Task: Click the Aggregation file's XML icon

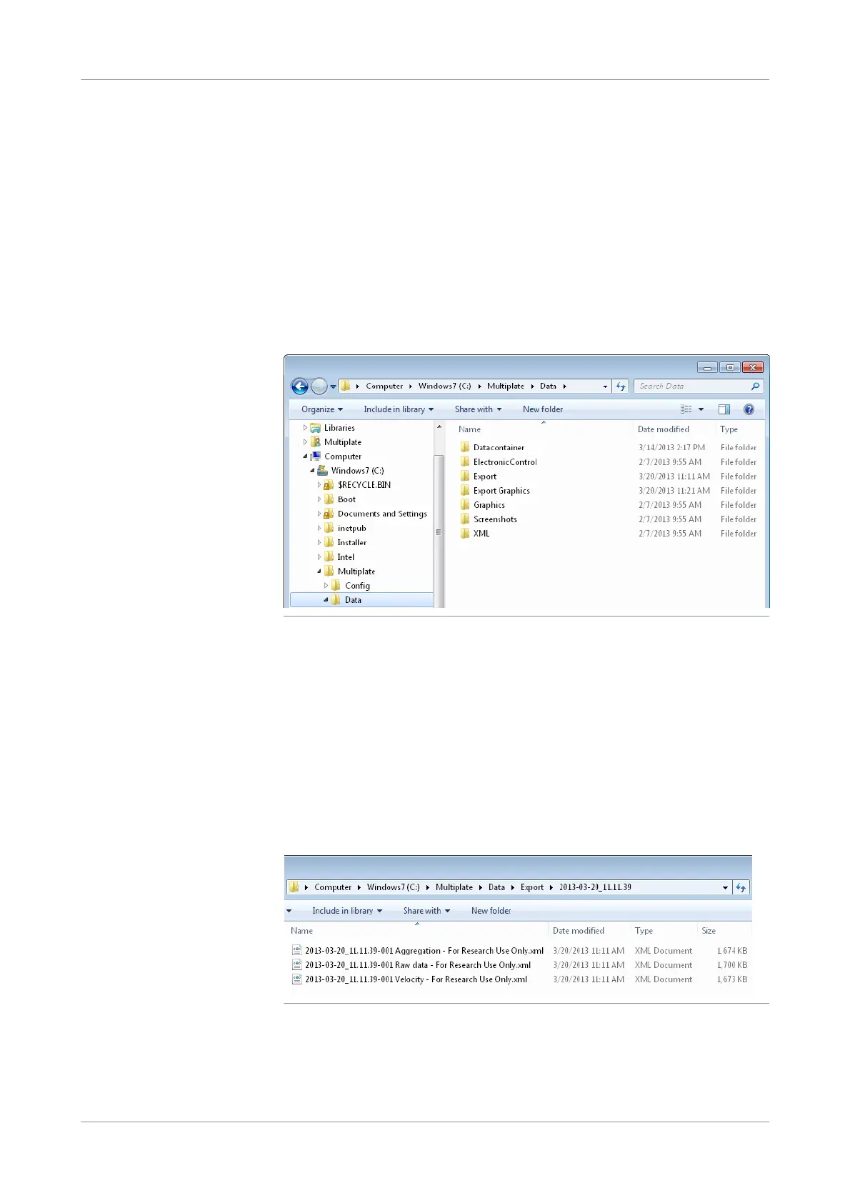Action: [x=296, y=951]
